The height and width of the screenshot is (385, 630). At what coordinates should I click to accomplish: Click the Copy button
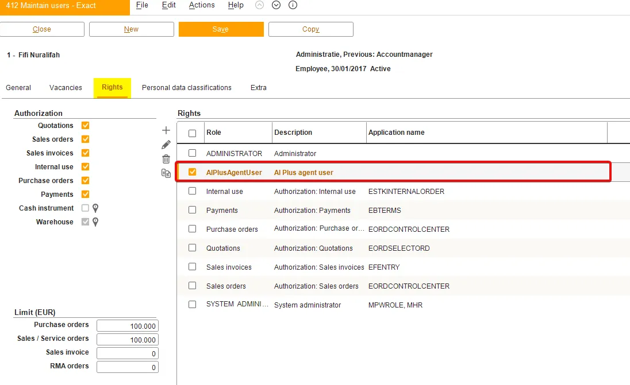point(310,29)
